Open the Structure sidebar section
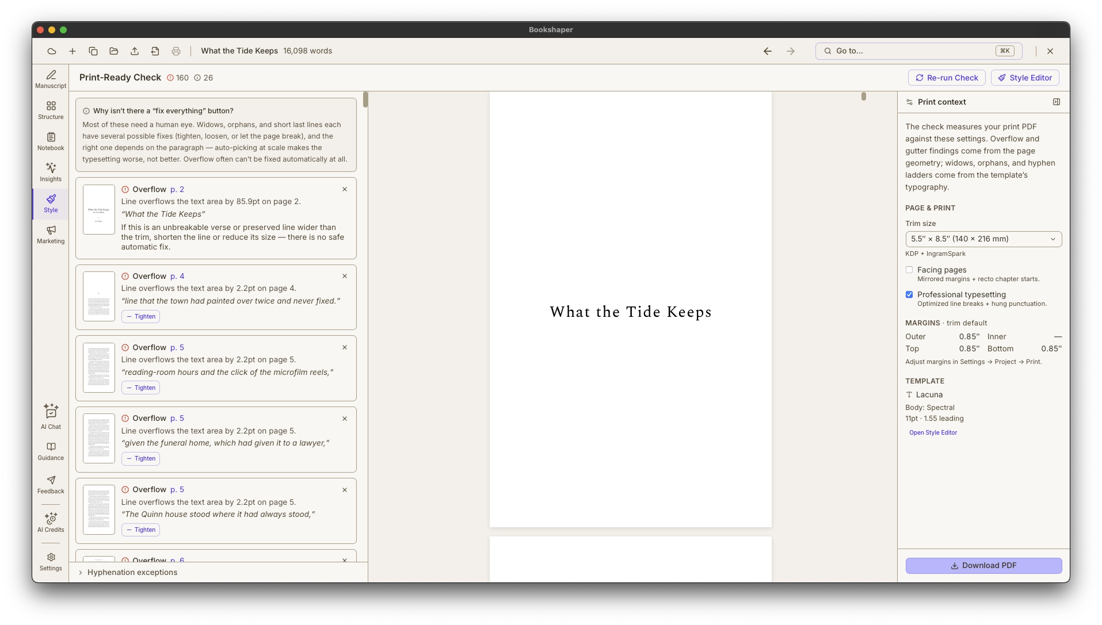 click(x=51, y=110)
